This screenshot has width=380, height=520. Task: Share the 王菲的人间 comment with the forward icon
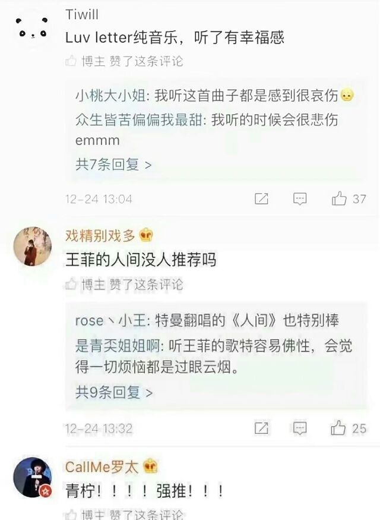coord(261,428)
